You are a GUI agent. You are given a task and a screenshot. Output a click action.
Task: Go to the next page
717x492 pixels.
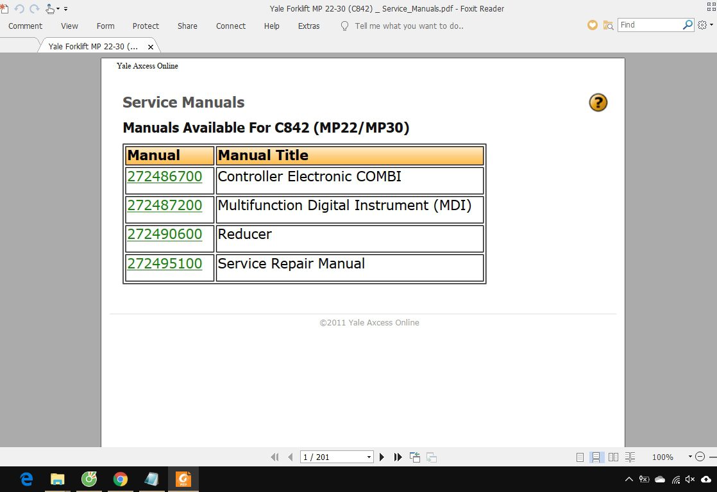[382, 457]
